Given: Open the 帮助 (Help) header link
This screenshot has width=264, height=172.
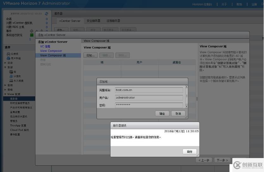Looking at the screenshot, I should click(x=239, y=4).
